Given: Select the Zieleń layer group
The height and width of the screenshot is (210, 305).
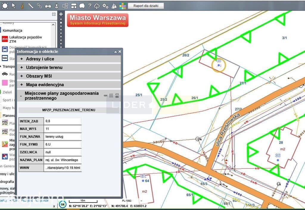Looking at the screenshot, I should click(x=7, y=92).
